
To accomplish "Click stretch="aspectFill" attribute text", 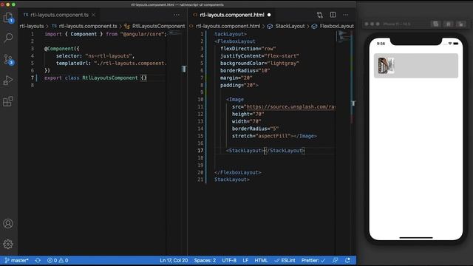I will 261,136.
